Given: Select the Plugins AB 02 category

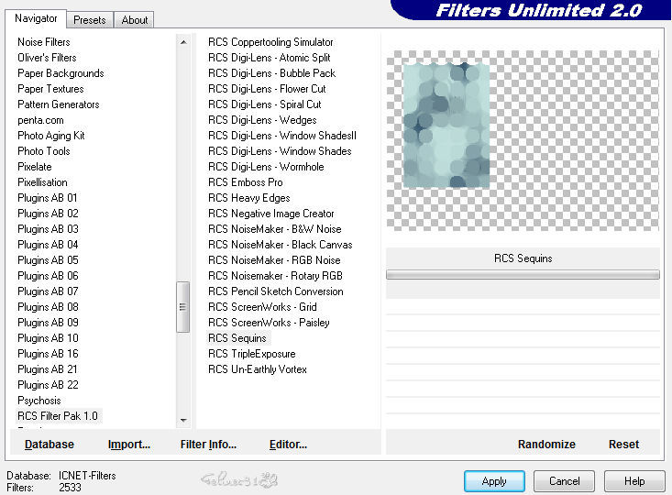Looking at the screenshot, I should (48, 214).
